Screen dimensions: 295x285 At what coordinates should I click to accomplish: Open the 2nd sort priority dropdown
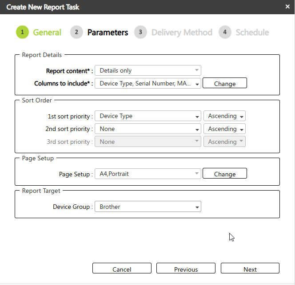pos(147,129)
